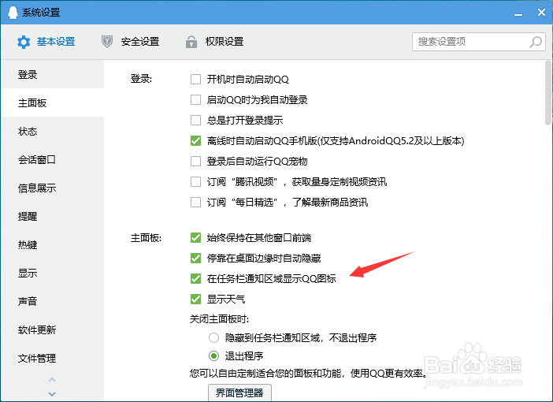The height and width of the screenshot is (402, 553).
Task: Focus the 搜索设置项 search field
Action: coord(479,42)
